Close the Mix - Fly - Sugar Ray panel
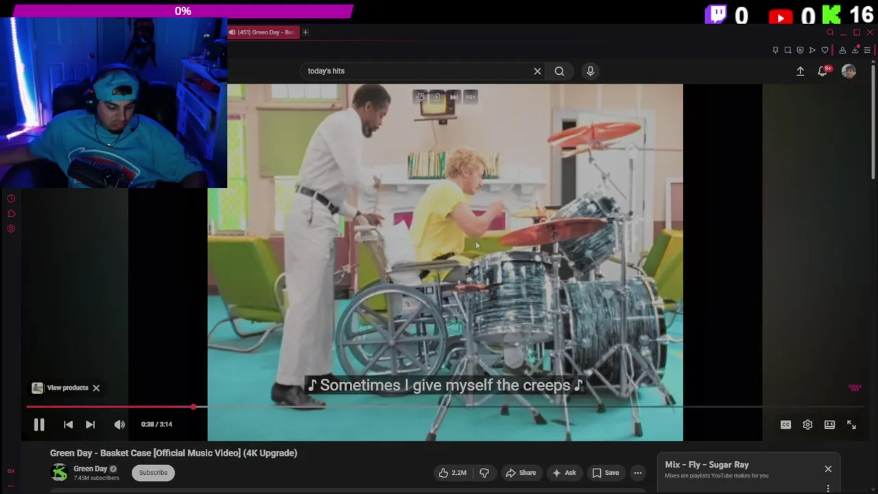The image size is (878, 494). click(828, 469)
